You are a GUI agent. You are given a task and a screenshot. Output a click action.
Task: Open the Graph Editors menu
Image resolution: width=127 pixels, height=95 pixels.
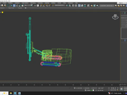[x=25, y=3]
